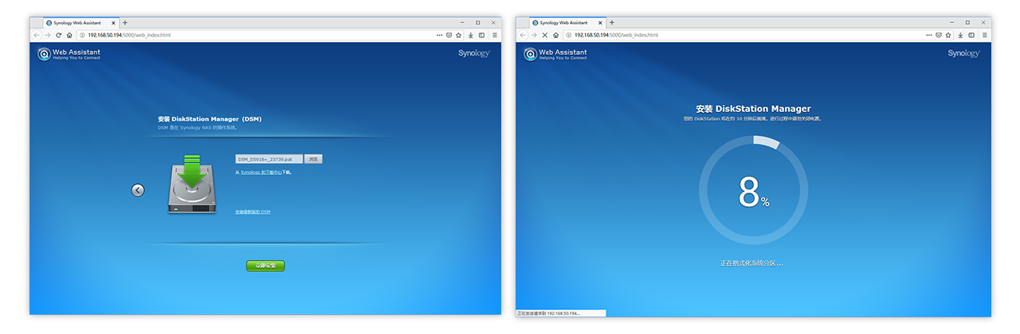
Task: Click Forward arrow in left browser window
Action: 48,35
